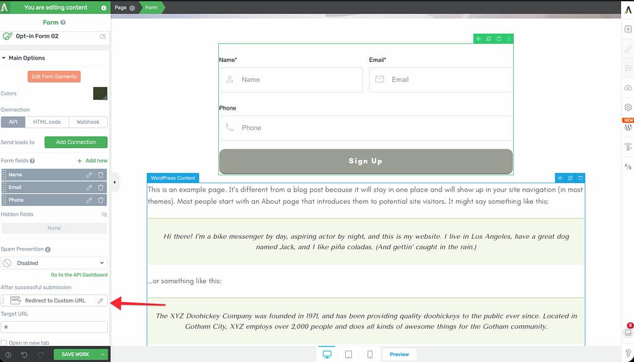Click the Target URL input field

pos(54,327)
